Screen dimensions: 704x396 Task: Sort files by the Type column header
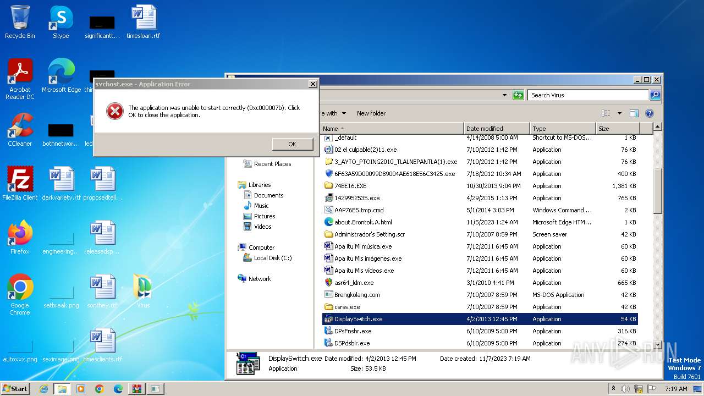tap(563, 128)
